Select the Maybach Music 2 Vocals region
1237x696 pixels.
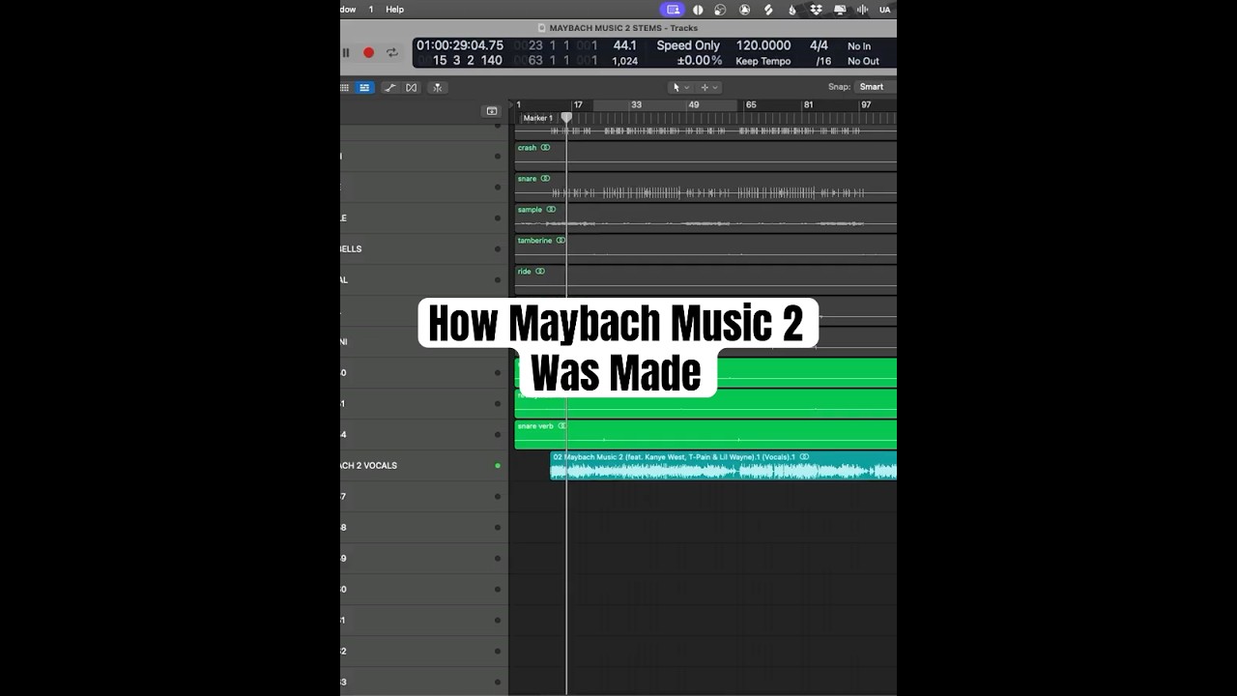click(x=724, y=465)
